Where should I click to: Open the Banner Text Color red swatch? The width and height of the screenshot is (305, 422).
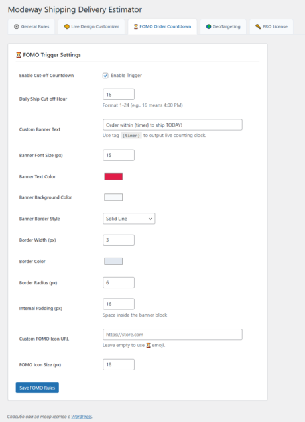tap(113, 176)
